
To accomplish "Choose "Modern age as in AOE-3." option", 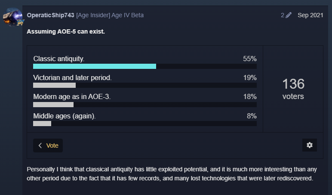I will (x=72, y=97).
